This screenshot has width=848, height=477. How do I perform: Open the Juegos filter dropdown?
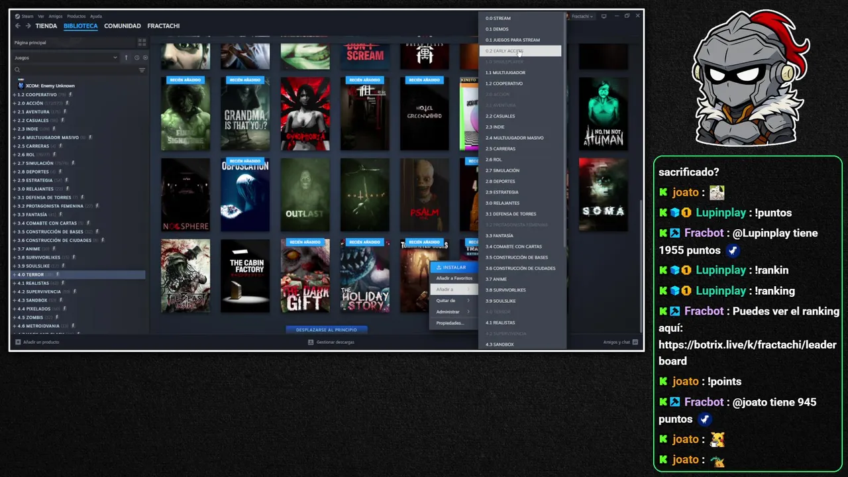point(66,58)
